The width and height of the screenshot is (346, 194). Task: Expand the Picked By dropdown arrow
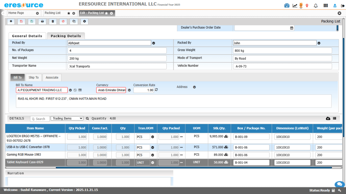tap(153, 43)
